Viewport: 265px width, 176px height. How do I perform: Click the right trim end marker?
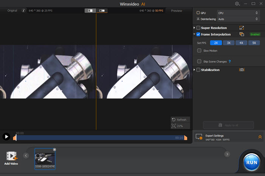click(x=185, y=137)
